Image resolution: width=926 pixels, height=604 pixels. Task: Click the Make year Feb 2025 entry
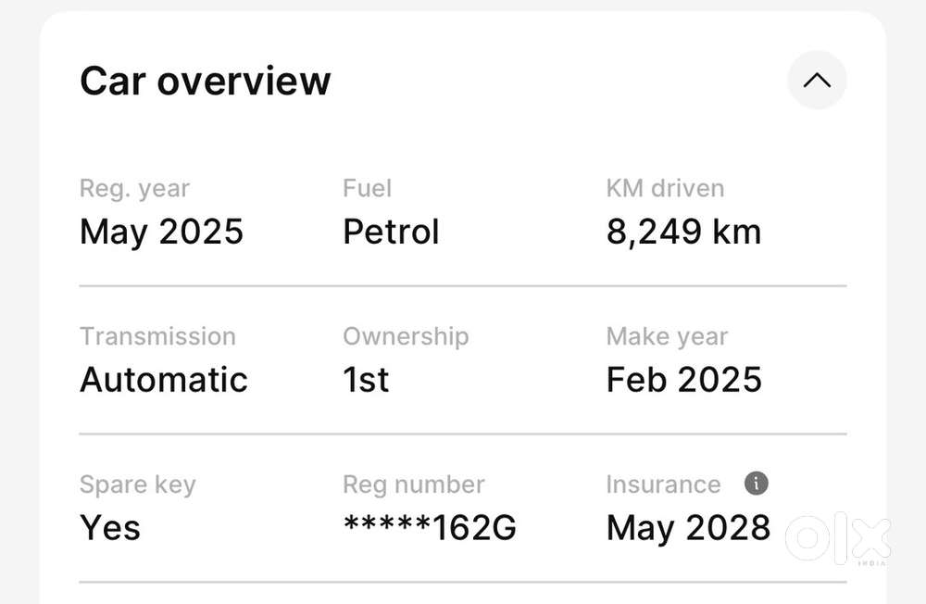[684, 379]
